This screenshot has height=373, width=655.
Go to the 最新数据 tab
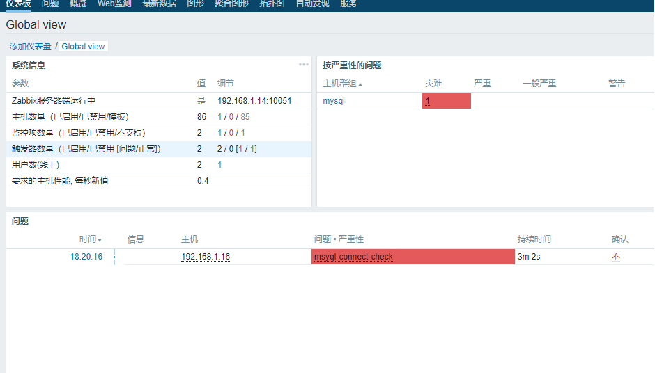159,3
